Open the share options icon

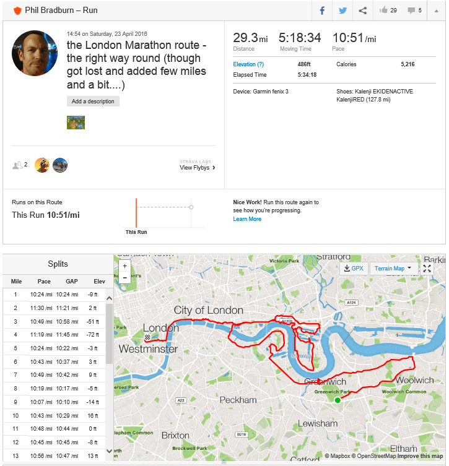pyautogui.click(x=363, y=11)
